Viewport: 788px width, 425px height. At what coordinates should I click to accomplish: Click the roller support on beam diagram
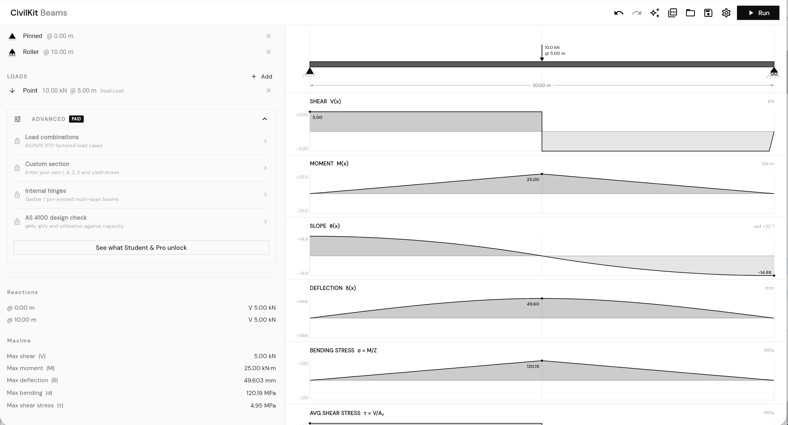tap(774, 72)
